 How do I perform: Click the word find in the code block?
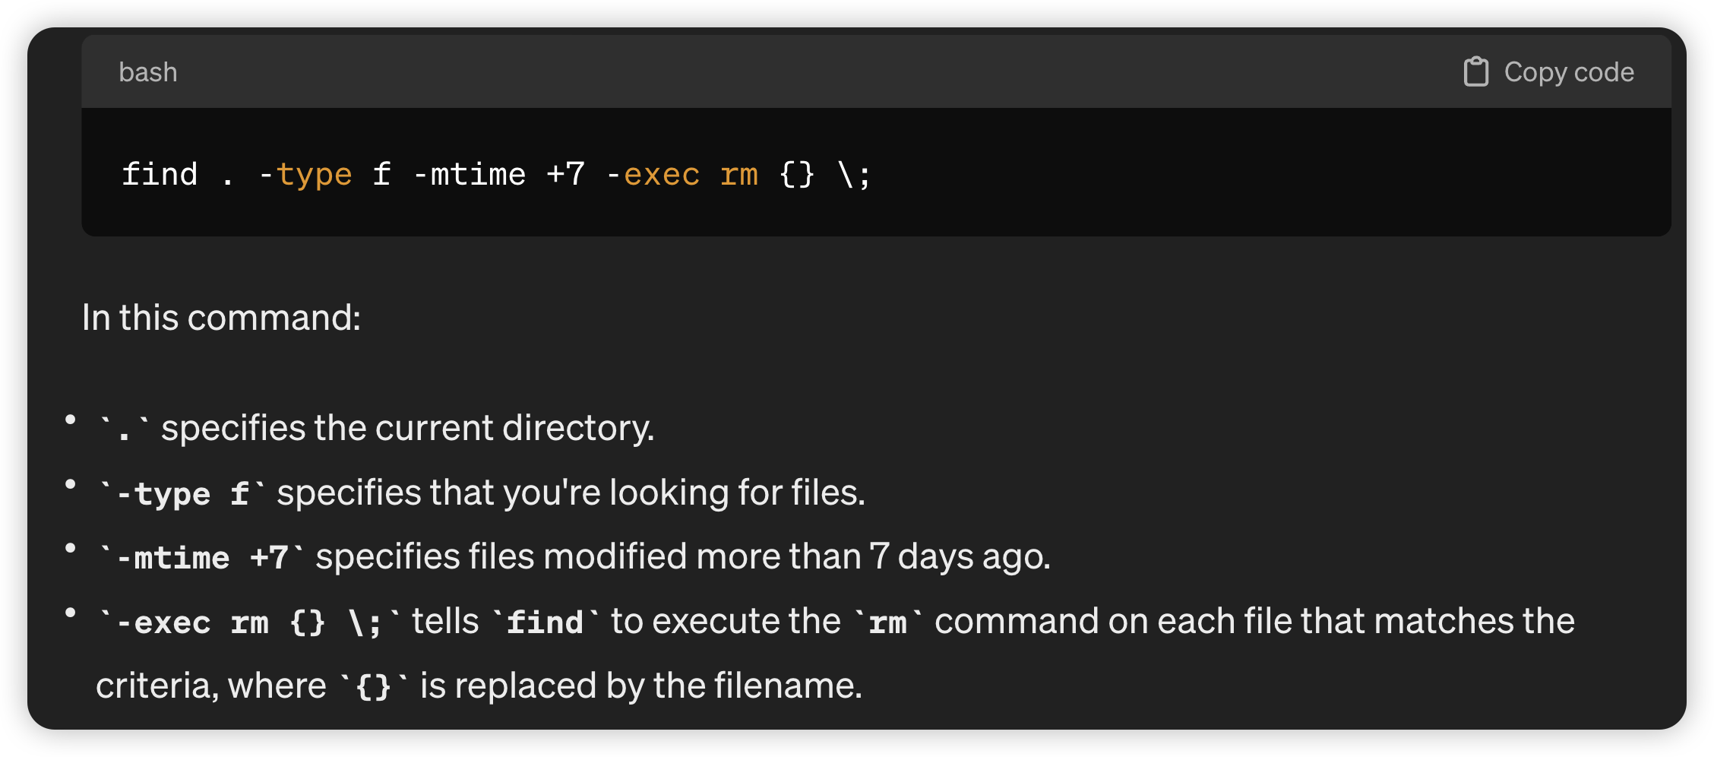click(160, 174)
